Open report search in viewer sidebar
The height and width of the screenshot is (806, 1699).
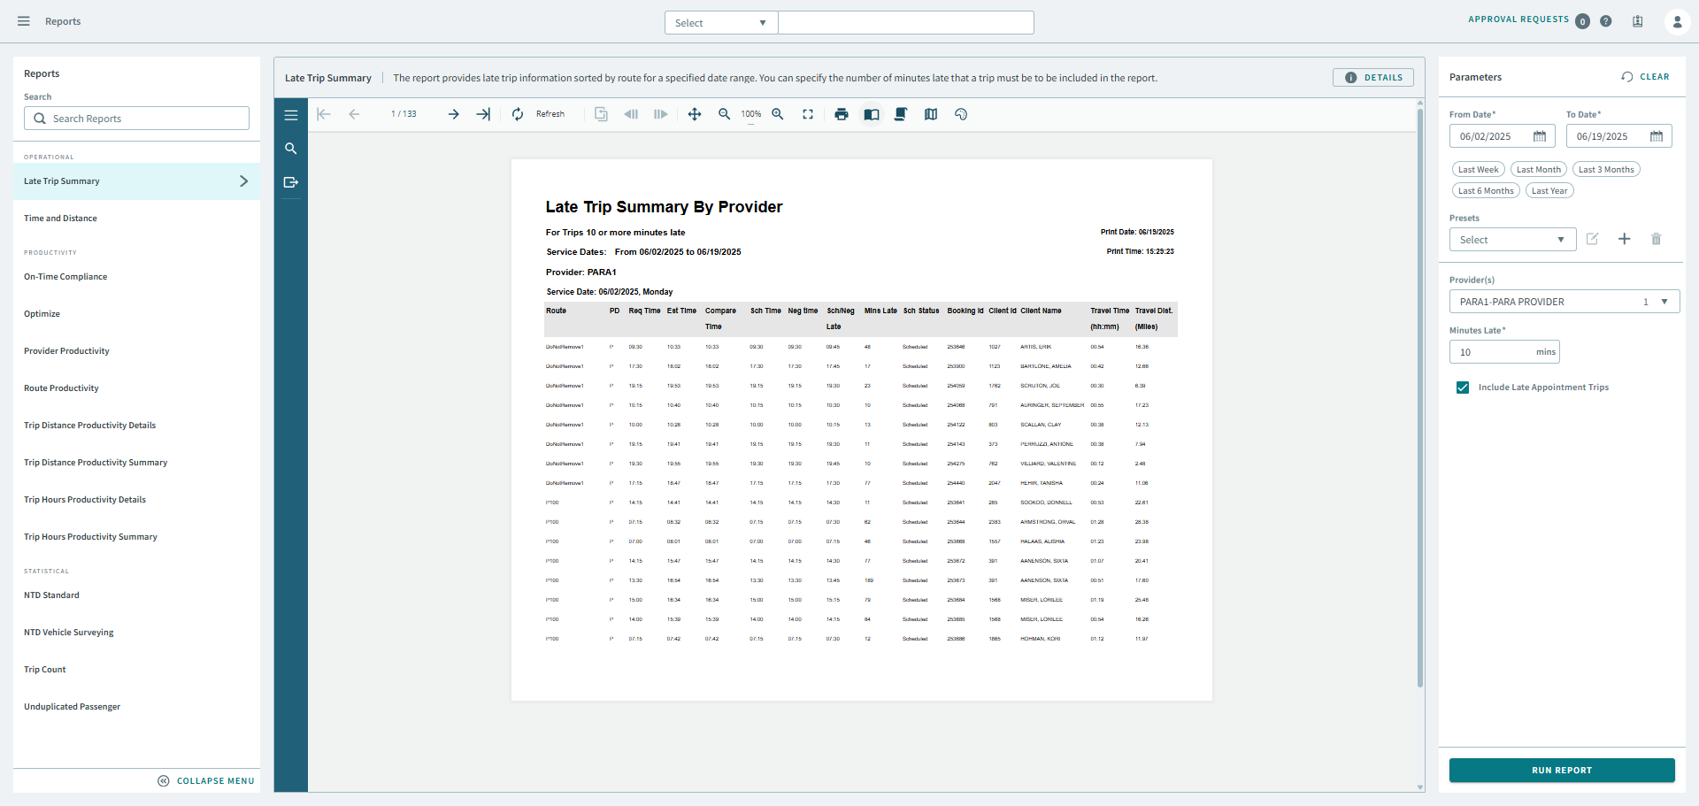point(290,149)
